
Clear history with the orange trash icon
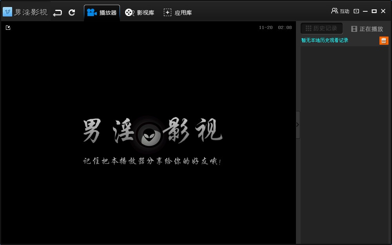pos(384,40)
